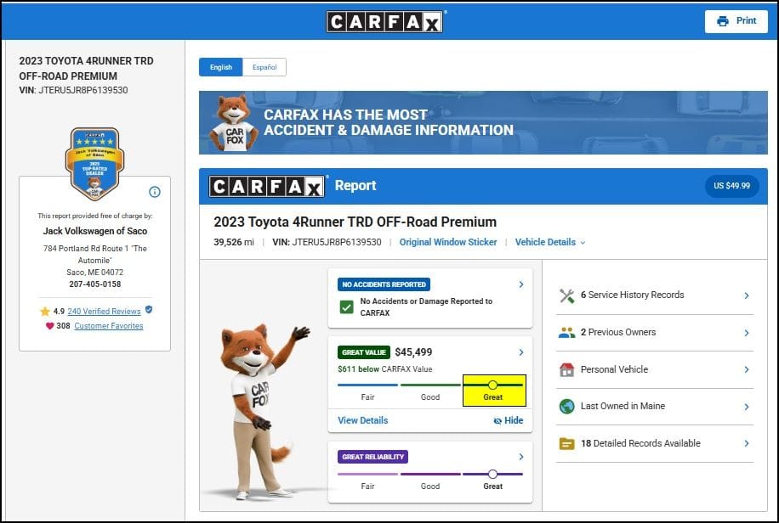This screenshot has width=779, height=523.
Task: Open the dealer badge info icon
Action: tap(155, 192)
